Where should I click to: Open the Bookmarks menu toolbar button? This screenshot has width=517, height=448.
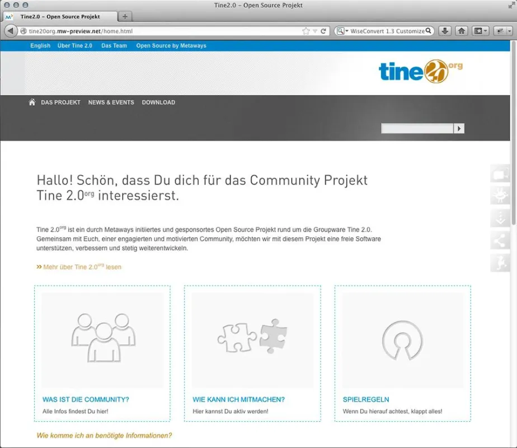pyautogui.click(x=480, y=31)
